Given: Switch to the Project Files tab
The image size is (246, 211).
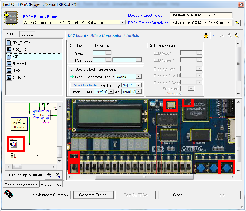Looking at the screenshot, I should (51, 184).
